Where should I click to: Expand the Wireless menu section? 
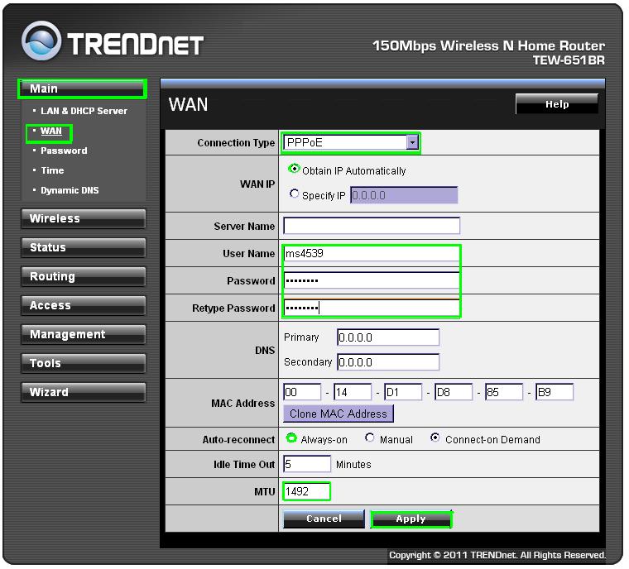(x=82, y=219)
